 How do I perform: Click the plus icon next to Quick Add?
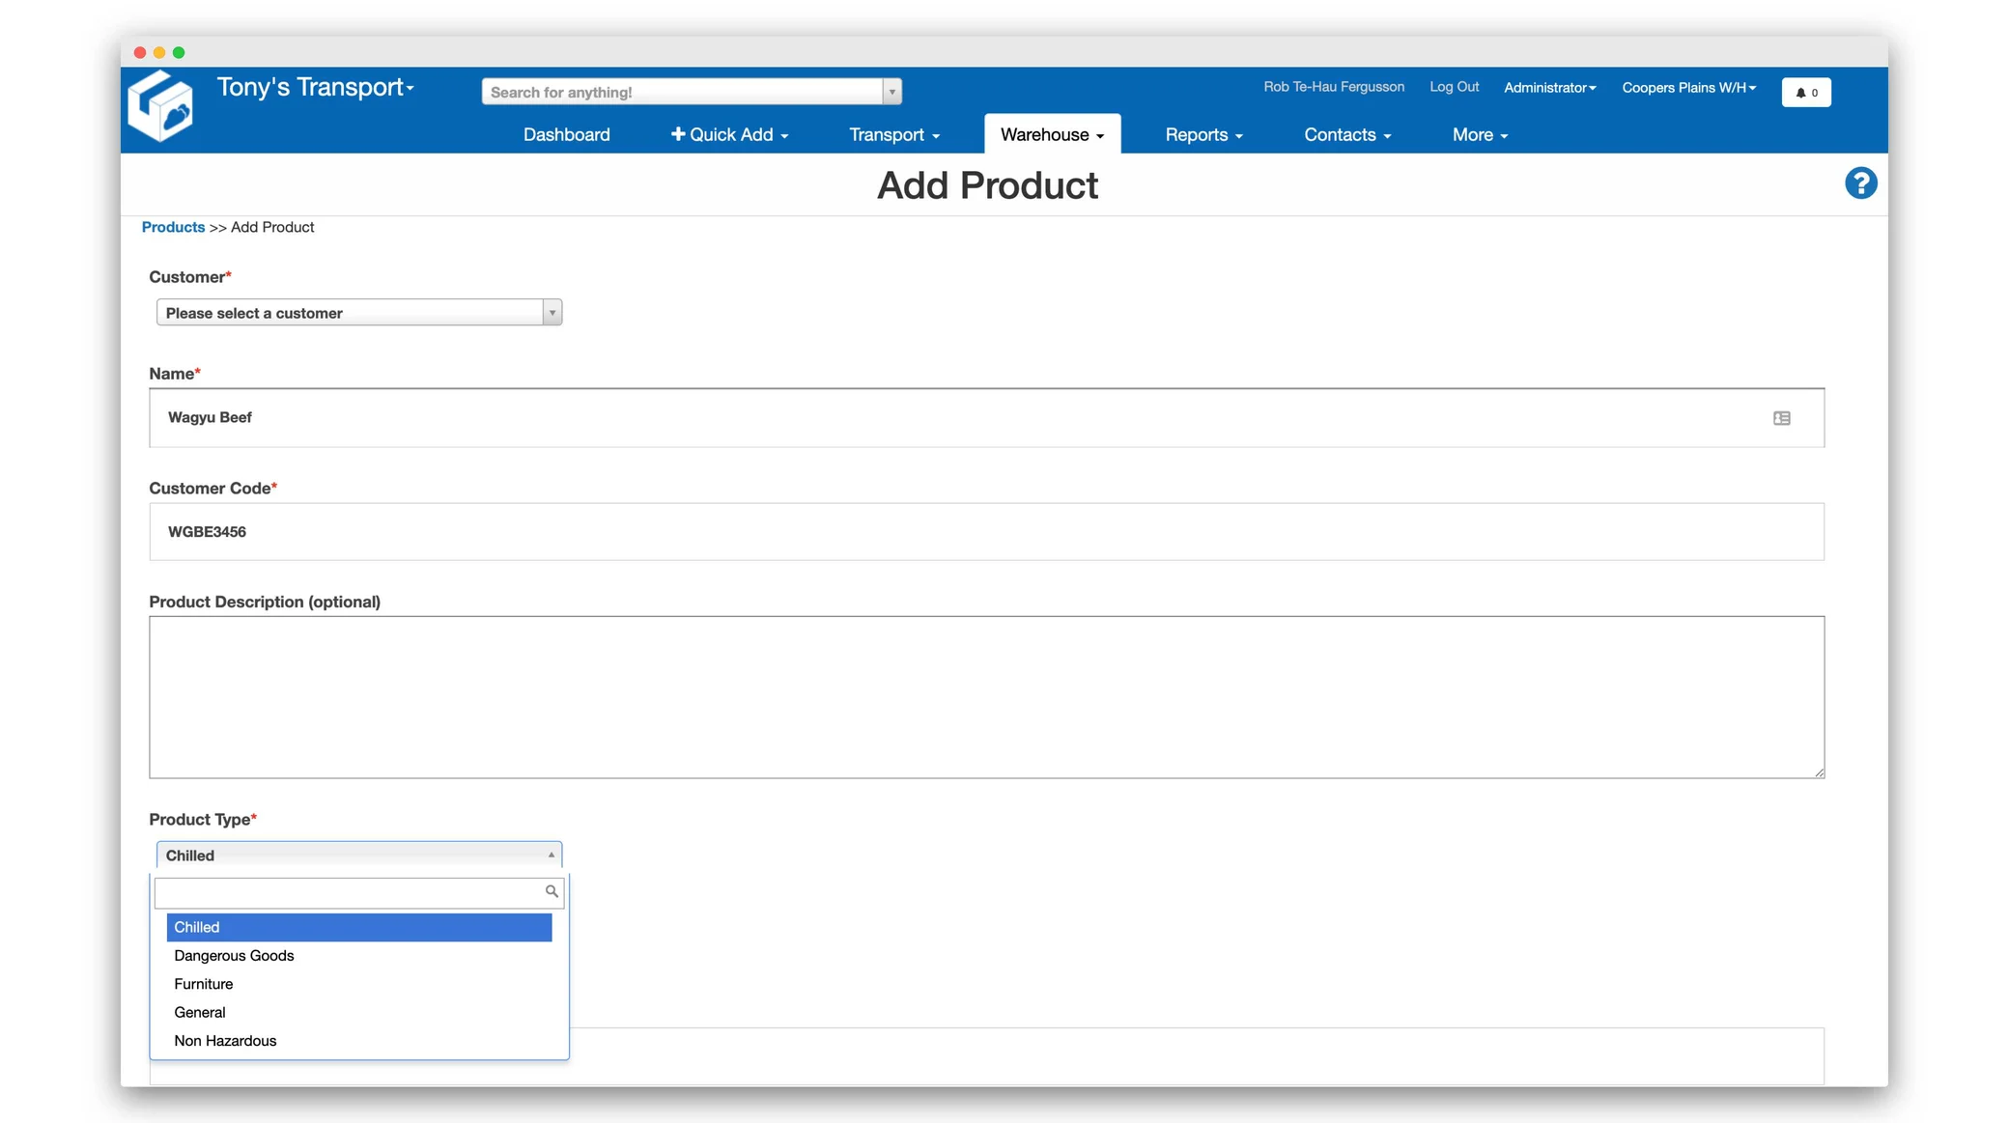pos(678,134)
